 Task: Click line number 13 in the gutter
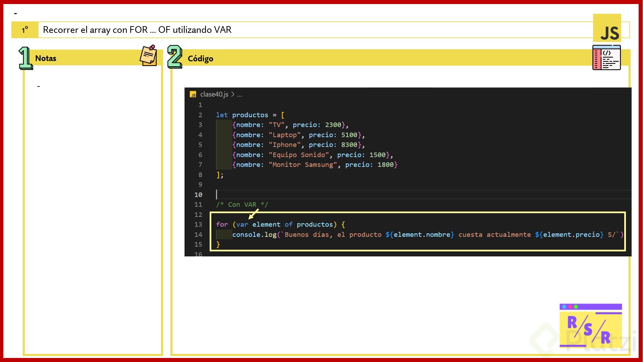coord(198,225)
